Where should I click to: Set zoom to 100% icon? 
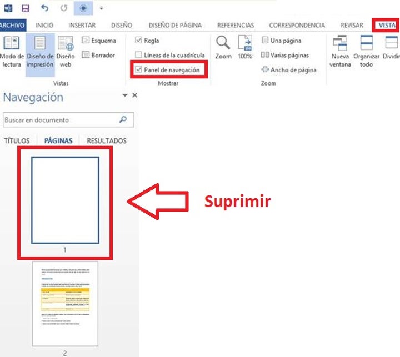pos(245,47)
